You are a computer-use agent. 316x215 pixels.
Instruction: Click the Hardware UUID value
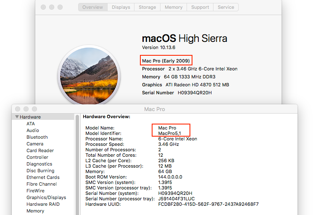coord(208,204)
